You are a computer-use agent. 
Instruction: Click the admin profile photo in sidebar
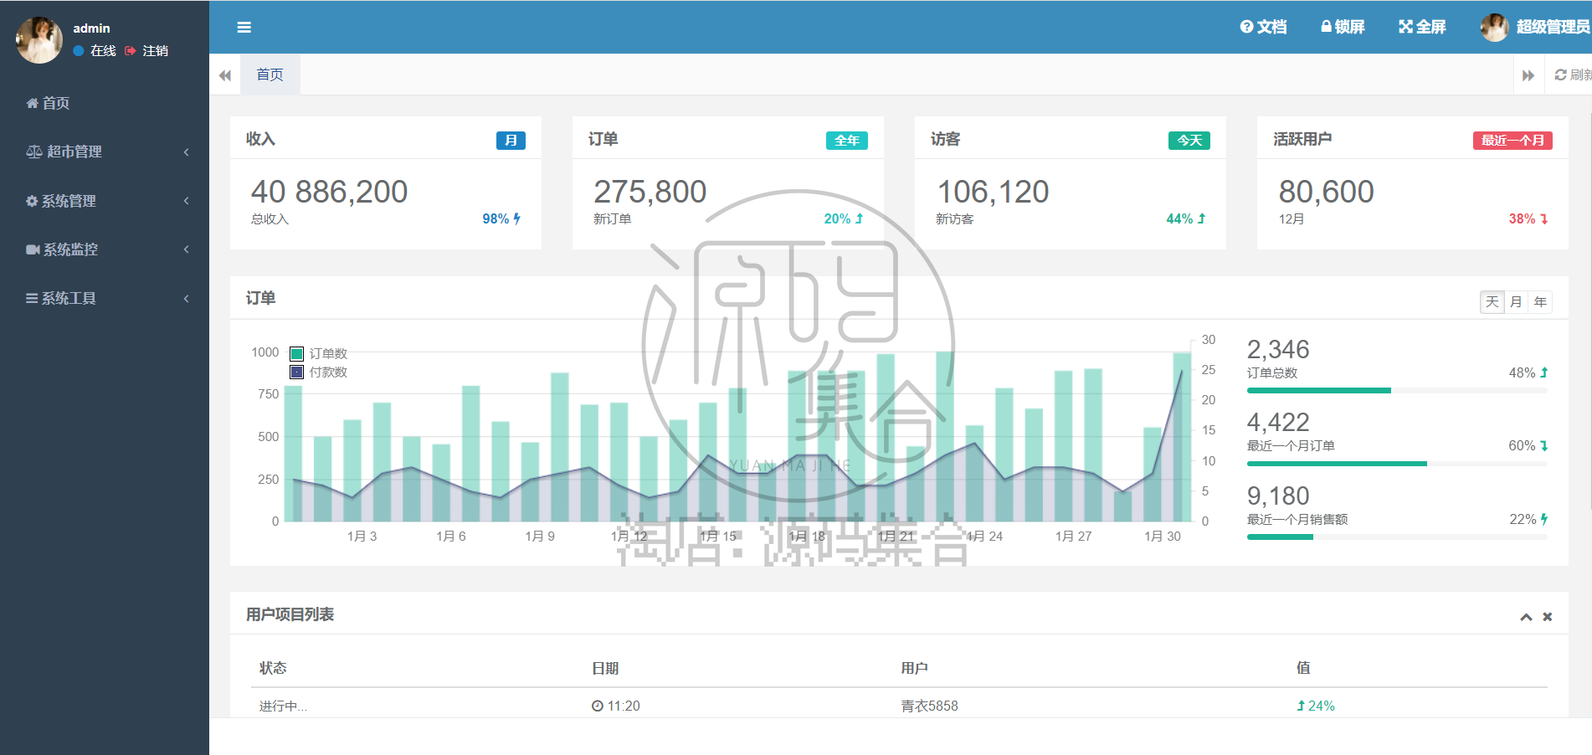[x=39, y=39]
